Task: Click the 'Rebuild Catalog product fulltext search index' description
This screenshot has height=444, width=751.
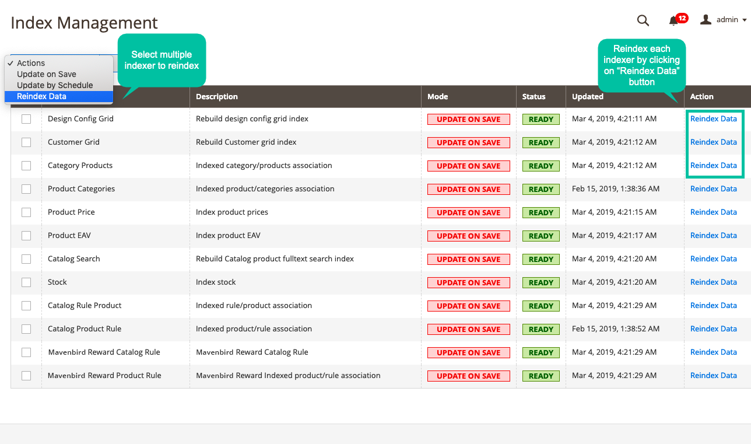Action: [275, 258]
